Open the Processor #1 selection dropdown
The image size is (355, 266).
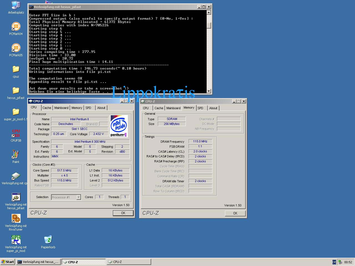[x=78, y=197]
